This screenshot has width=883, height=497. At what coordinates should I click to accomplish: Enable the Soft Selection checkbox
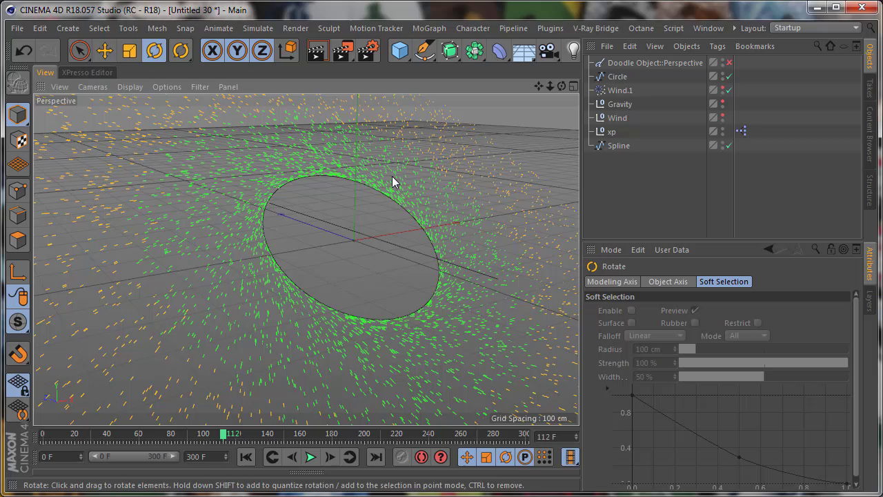[631, 311]
